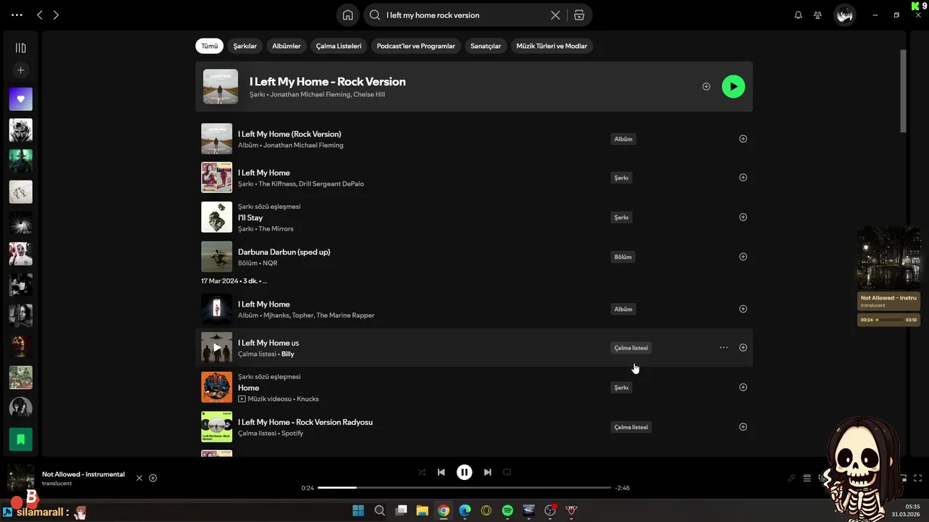Open Not Allowed - Instrumental title in player bar
The image size is (929, 522).
pos(83,474)
